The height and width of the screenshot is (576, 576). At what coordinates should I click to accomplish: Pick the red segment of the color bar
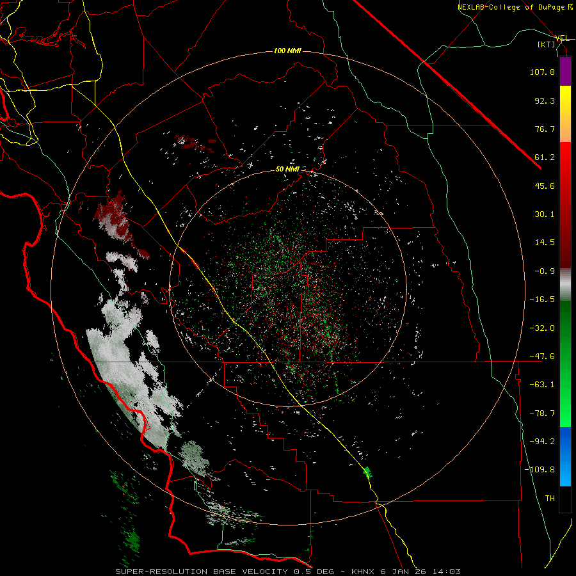pos(565,205)
